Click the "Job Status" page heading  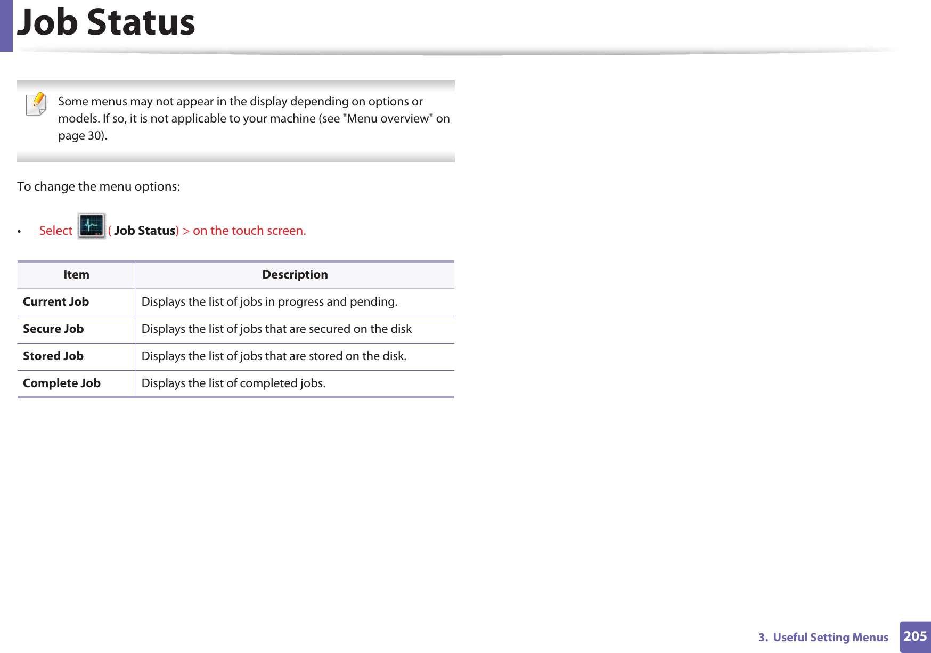107,22
